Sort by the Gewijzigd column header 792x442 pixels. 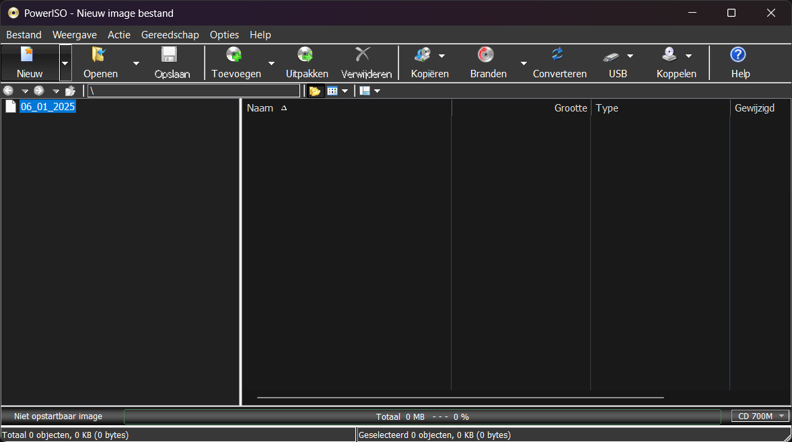(x=760, y=108)
